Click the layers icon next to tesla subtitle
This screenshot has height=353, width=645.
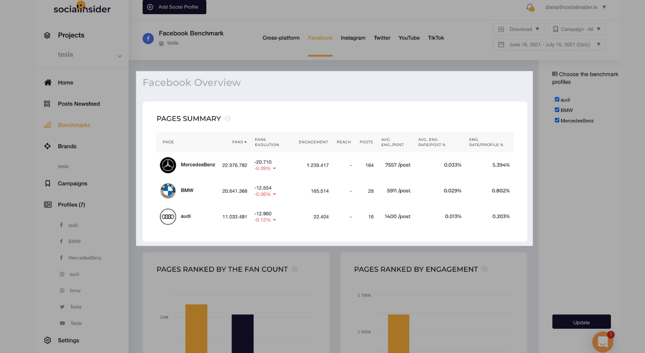(x=162, y=43)
